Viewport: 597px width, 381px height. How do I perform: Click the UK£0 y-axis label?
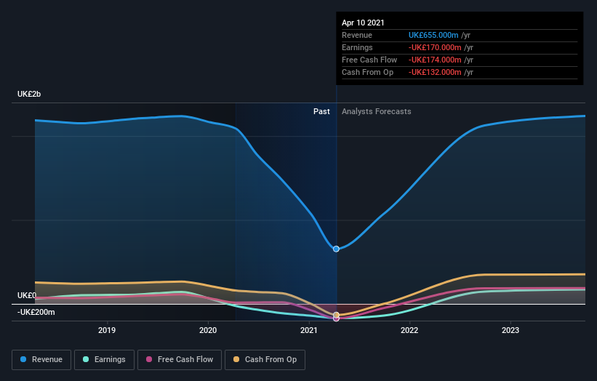click(27, 295)
